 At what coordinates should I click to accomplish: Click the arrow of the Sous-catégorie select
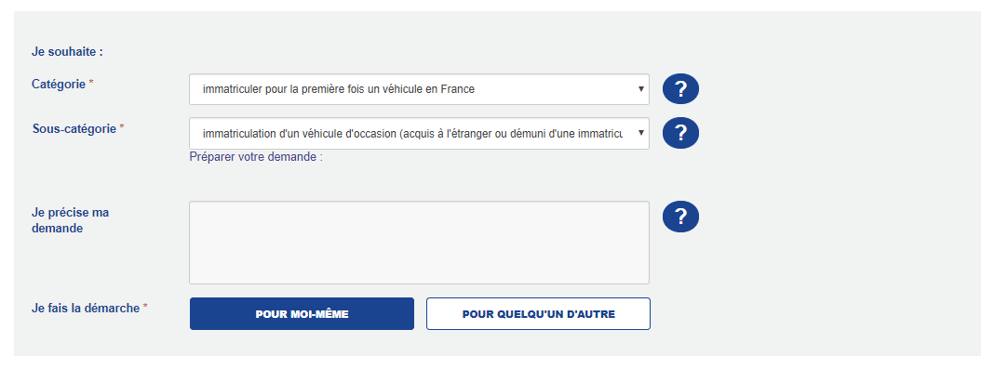pos(641,133)
